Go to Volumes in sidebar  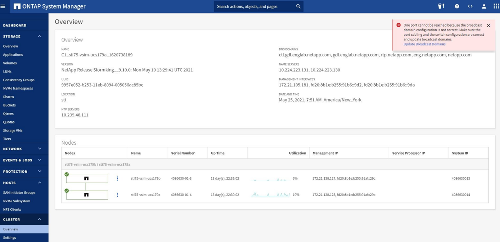point(10,63)
